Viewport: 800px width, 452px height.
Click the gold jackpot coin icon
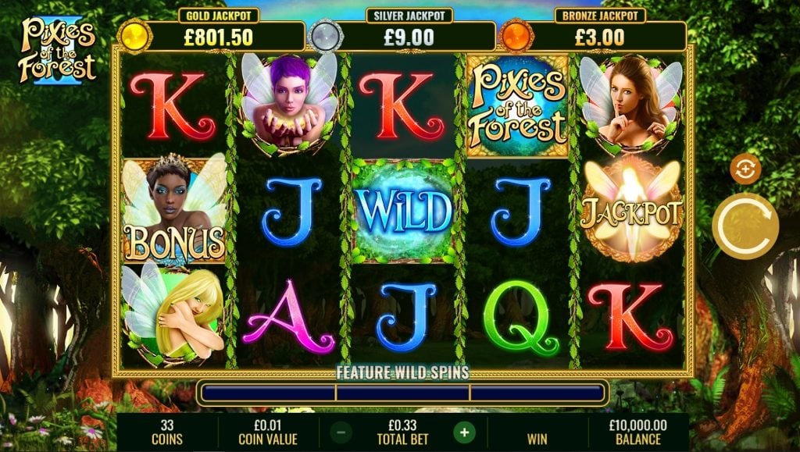coord(134,36)
